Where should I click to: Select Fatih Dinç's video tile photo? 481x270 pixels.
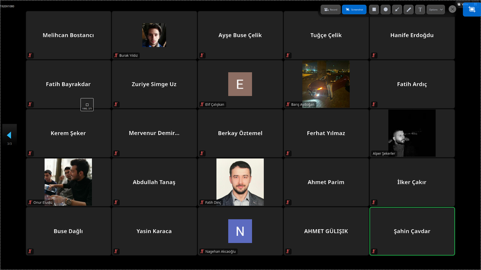(240, 182)
